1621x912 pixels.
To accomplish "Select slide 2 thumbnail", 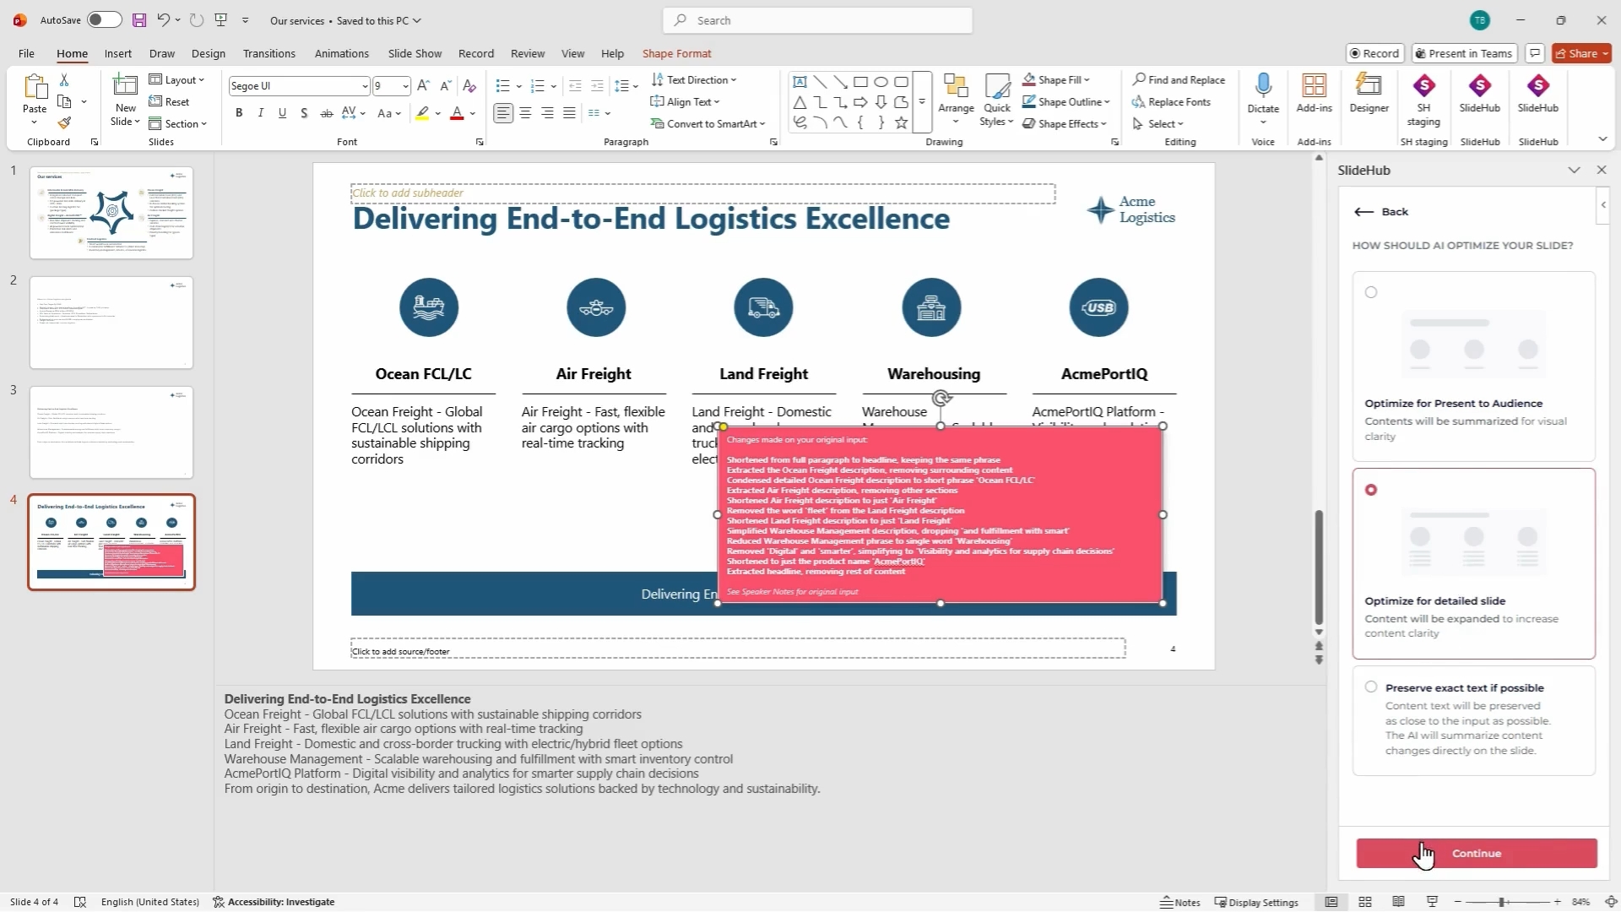I will [x=111, y=323].
